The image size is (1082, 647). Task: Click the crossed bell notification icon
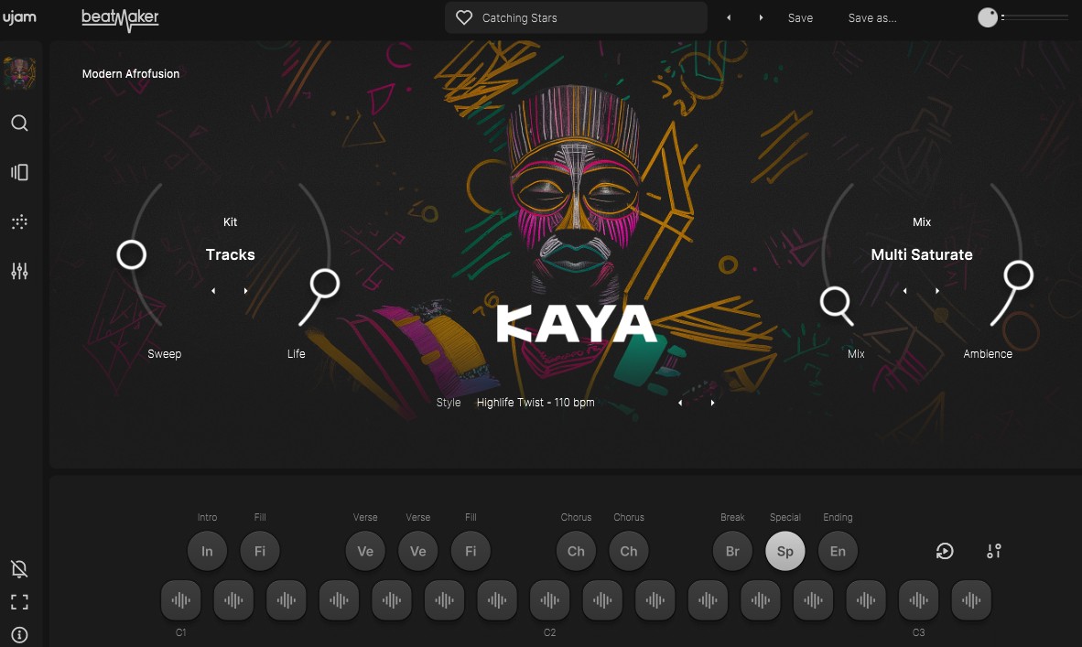click(19, 568)
